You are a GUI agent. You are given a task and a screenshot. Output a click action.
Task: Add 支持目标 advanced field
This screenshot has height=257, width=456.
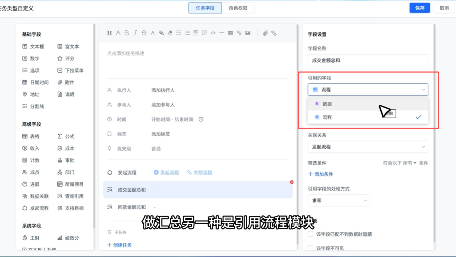(70, 208)
